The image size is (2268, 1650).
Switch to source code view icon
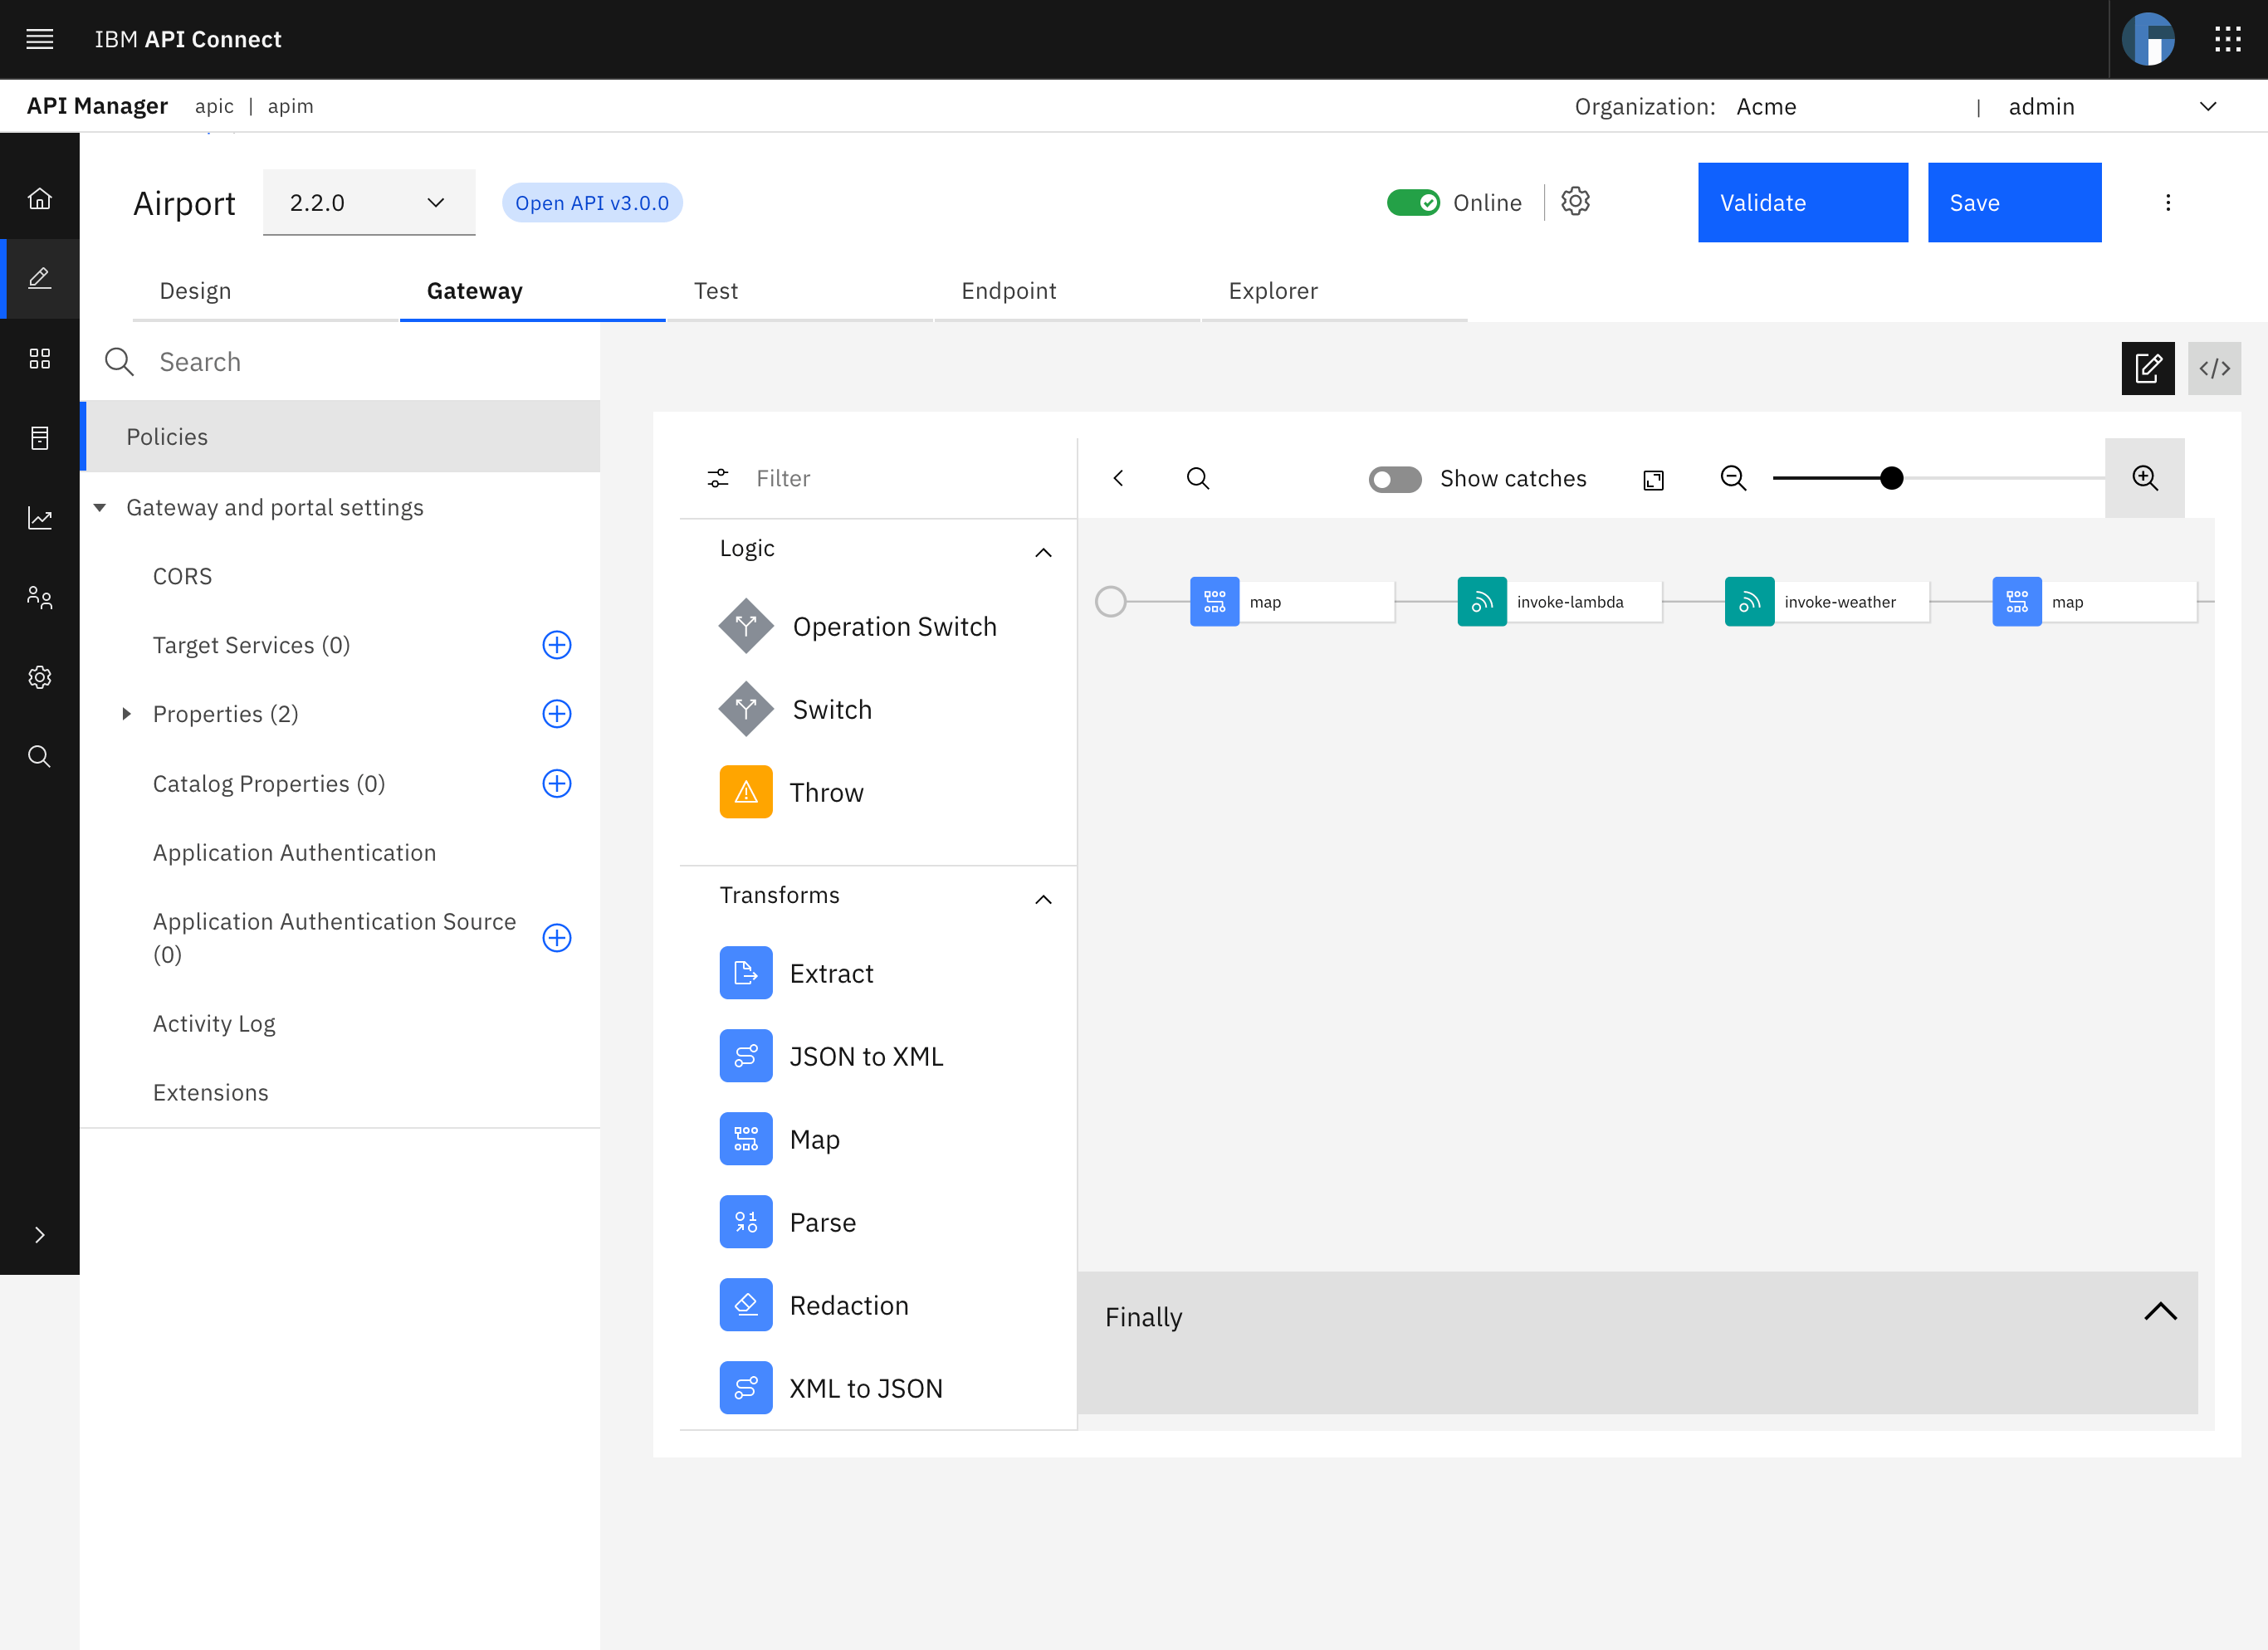tap(2213, 368)
